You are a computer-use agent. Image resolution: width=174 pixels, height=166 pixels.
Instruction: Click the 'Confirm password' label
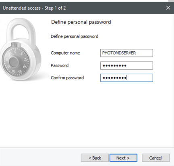pyautogui.click(x=67, y=78)
